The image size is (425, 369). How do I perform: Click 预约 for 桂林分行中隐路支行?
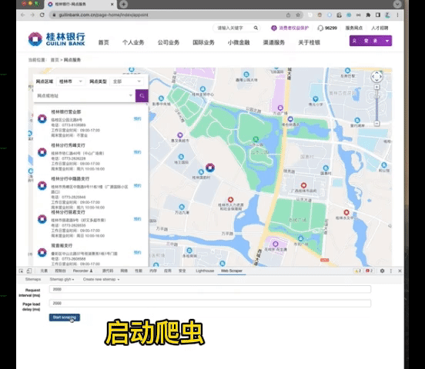click(137, 186)
